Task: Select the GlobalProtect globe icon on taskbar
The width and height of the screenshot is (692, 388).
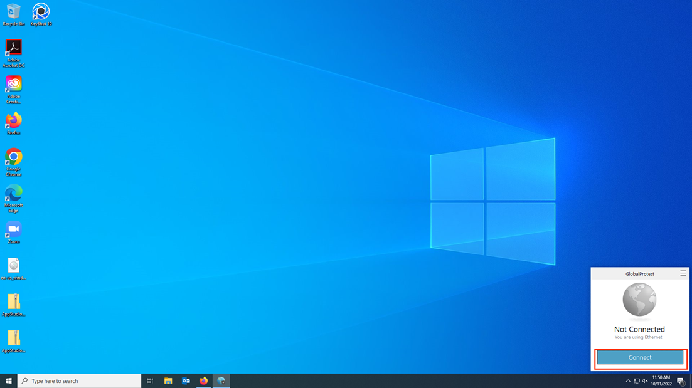Action: coord(221,380)
